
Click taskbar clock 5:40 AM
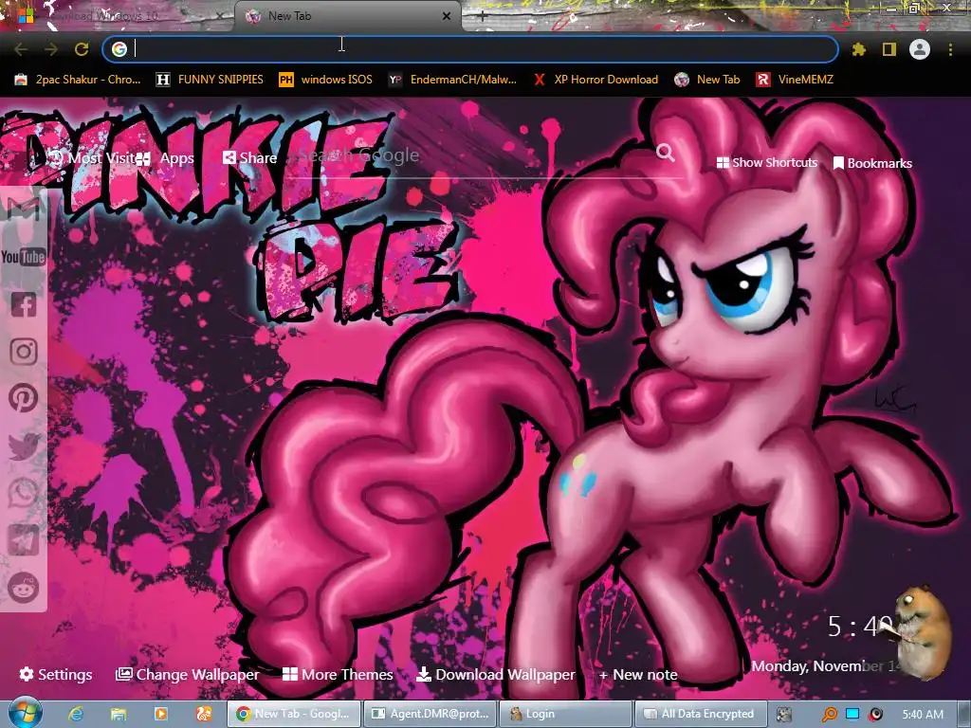923,715
